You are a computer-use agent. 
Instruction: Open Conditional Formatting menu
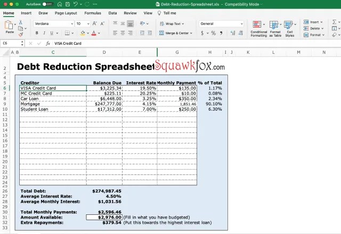[258, 29]
